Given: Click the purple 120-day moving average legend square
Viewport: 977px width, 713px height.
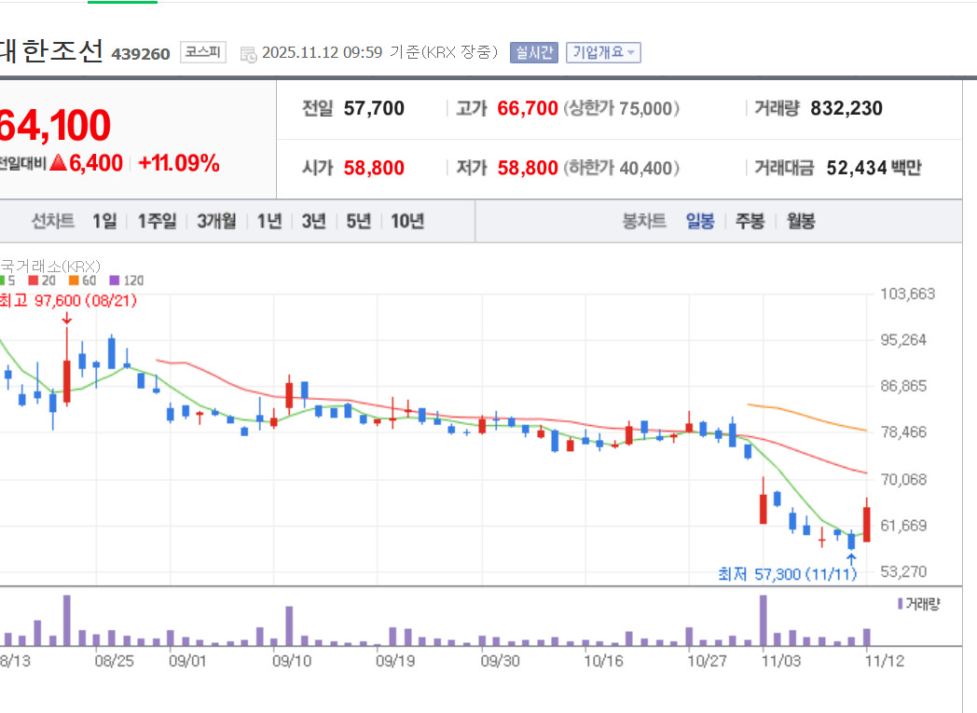Looking at the screenshot, I should pos(114,281).
